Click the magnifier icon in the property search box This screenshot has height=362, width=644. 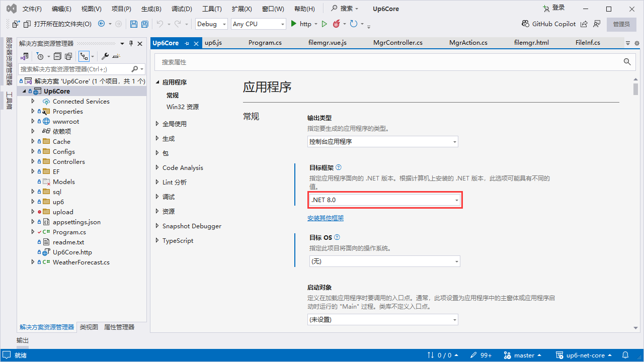coord(627,62)
